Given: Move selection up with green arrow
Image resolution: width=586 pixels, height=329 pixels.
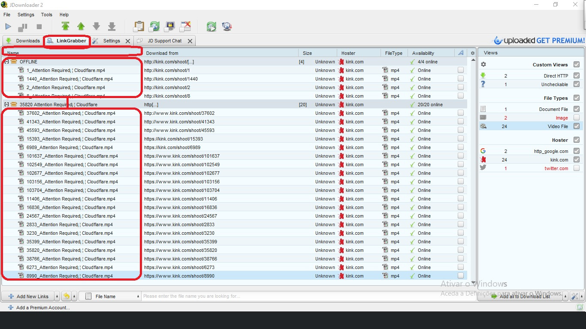Looking at the screenshot, I should [81, 27].
